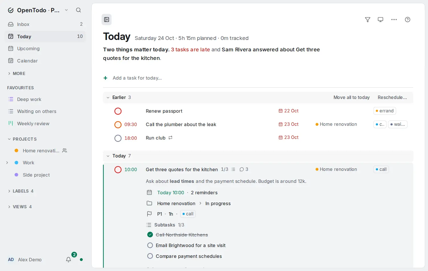Open the Deep work favourite
The height and width of the screenshot is (271, 428).
click(45, 99)
